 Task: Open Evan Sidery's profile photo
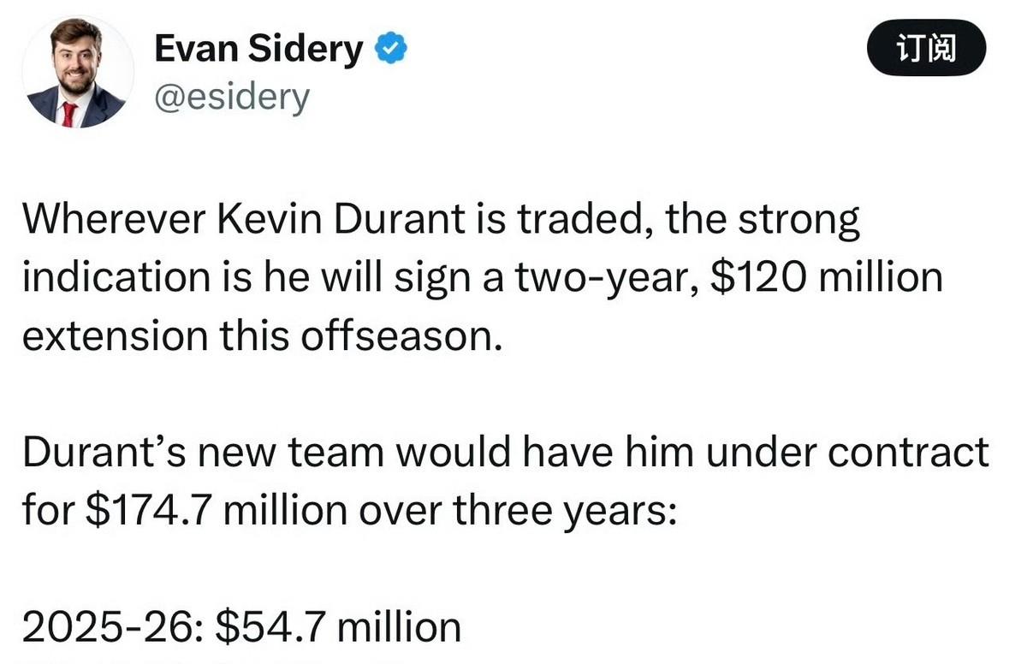coord(78,72)
